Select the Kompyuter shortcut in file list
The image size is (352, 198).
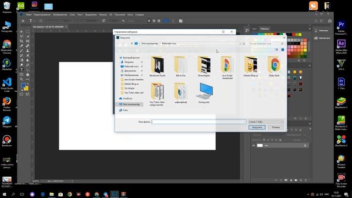click(x=204, y=93)
